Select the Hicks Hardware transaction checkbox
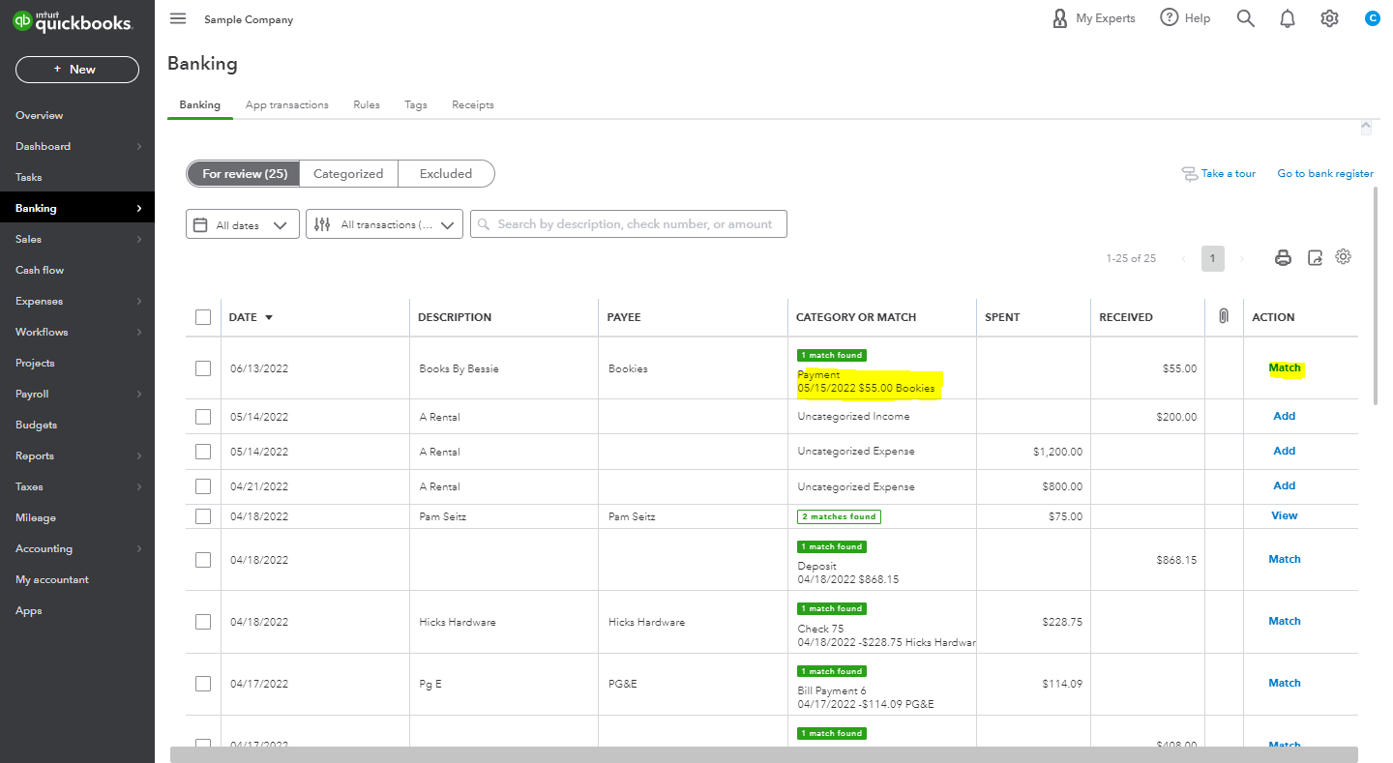The image size is (1393, 763). click(203, 622)
